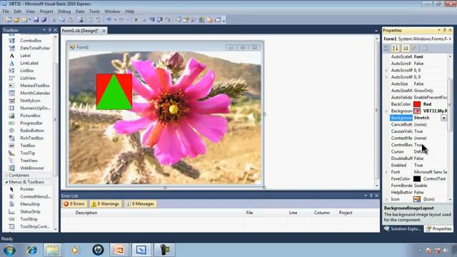Click the Save All toolbar icon

[44, 20]
